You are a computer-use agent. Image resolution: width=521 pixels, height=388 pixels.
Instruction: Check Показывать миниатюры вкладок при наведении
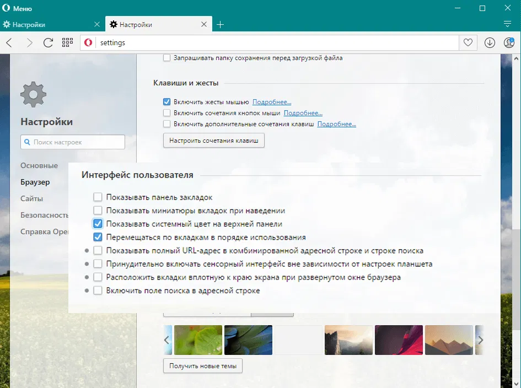tap(98, 211)
